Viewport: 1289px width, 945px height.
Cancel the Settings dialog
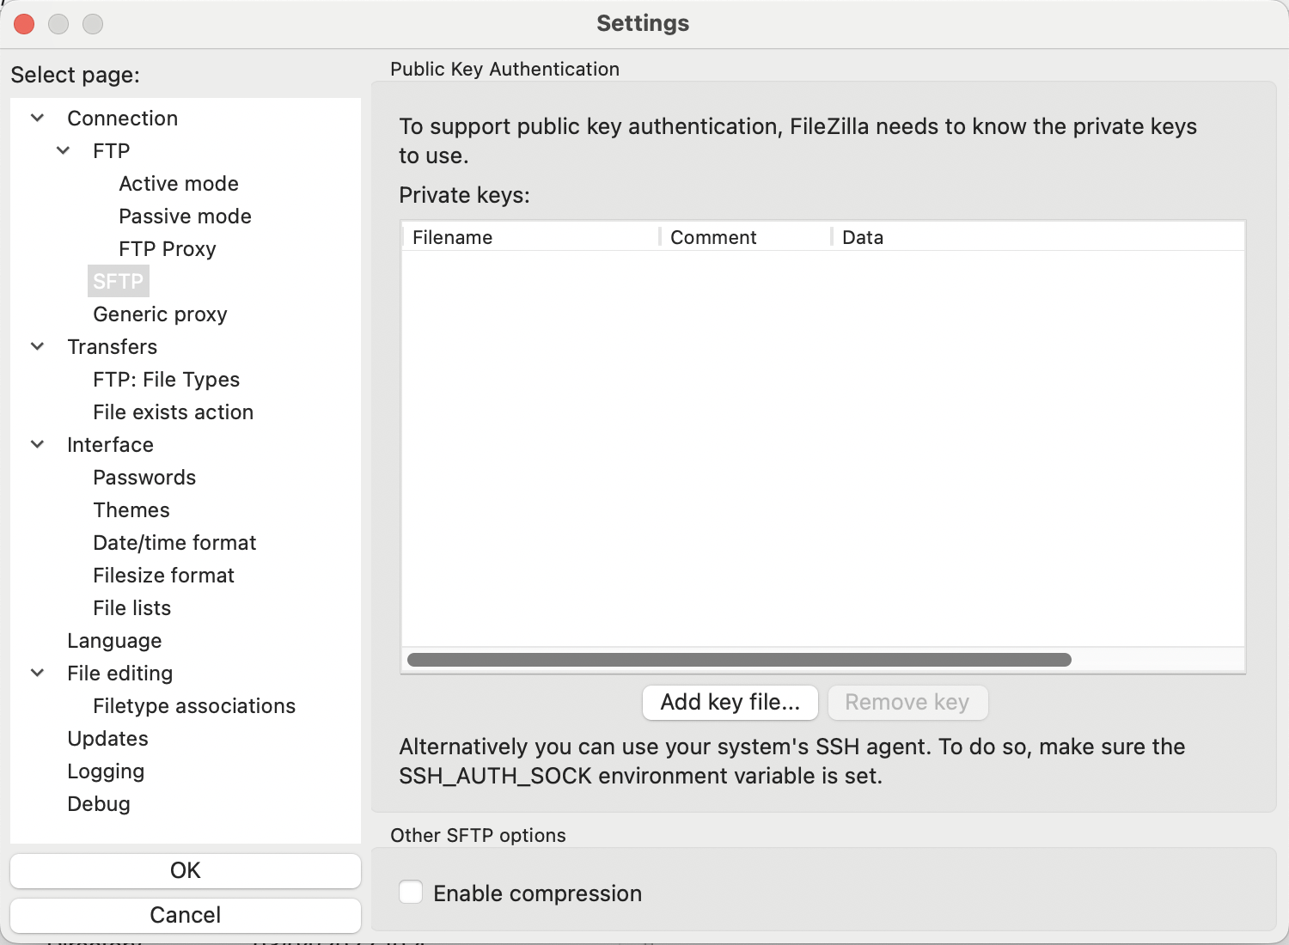pyautogui.click(x=185, y=915)
